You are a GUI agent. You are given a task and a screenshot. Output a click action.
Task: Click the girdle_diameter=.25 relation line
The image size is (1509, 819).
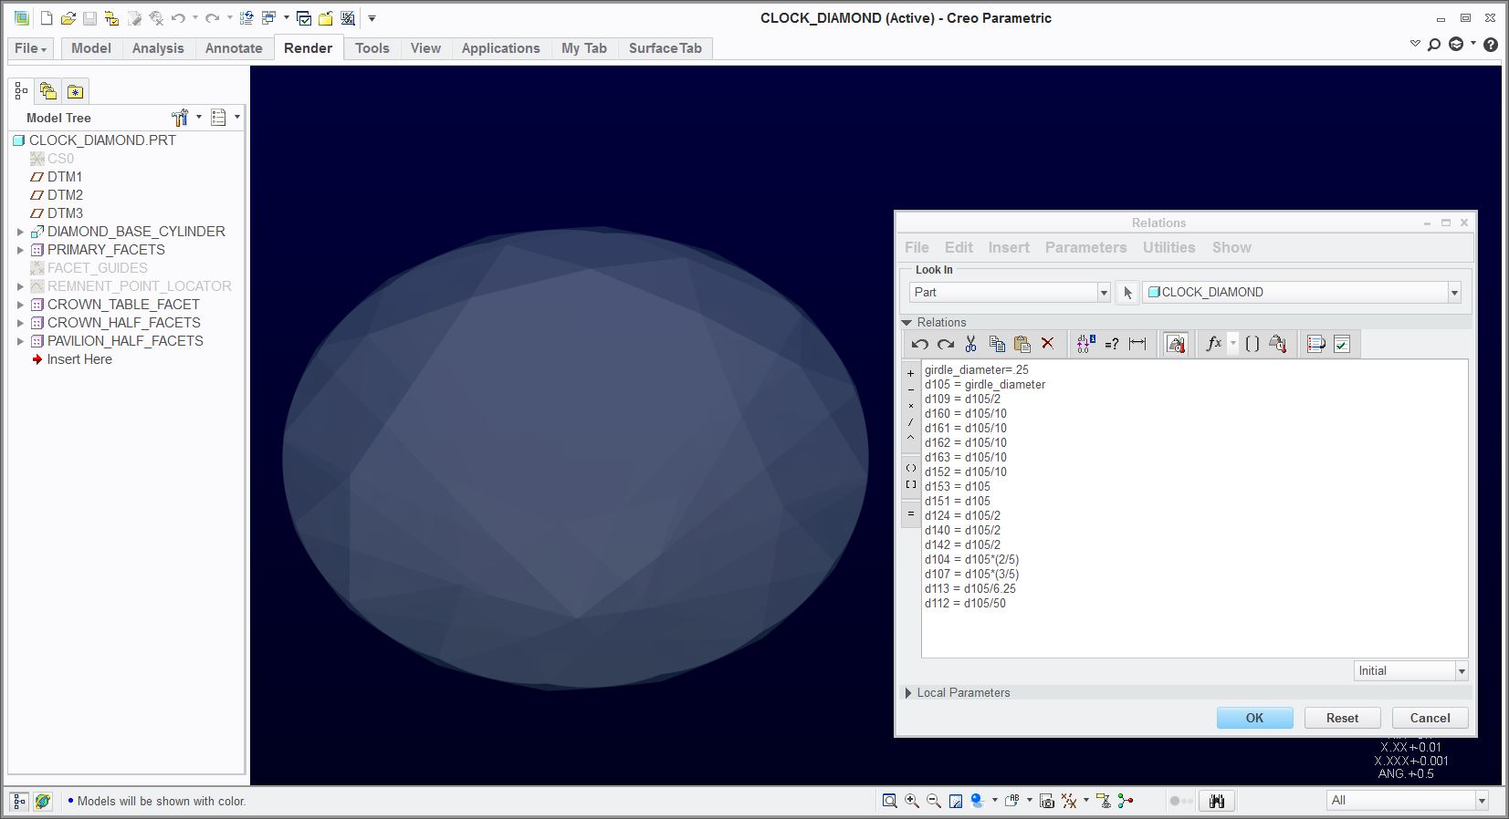coord(976,369)
